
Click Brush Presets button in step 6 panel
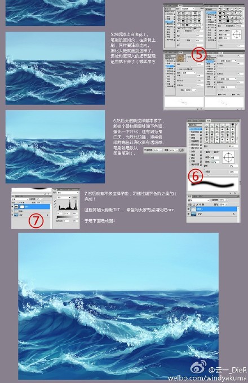pyautogui.click(x=195, y=125)
